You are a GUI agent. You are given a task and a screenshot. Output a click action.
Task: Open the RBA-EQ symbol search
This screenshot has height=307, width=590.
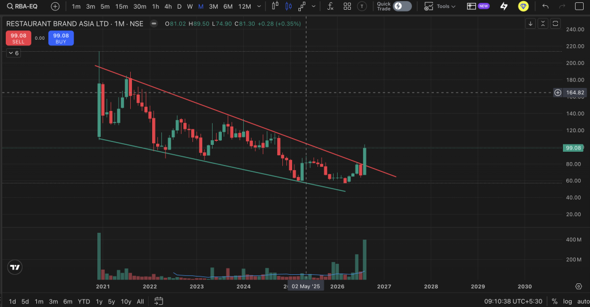point(22,6)
